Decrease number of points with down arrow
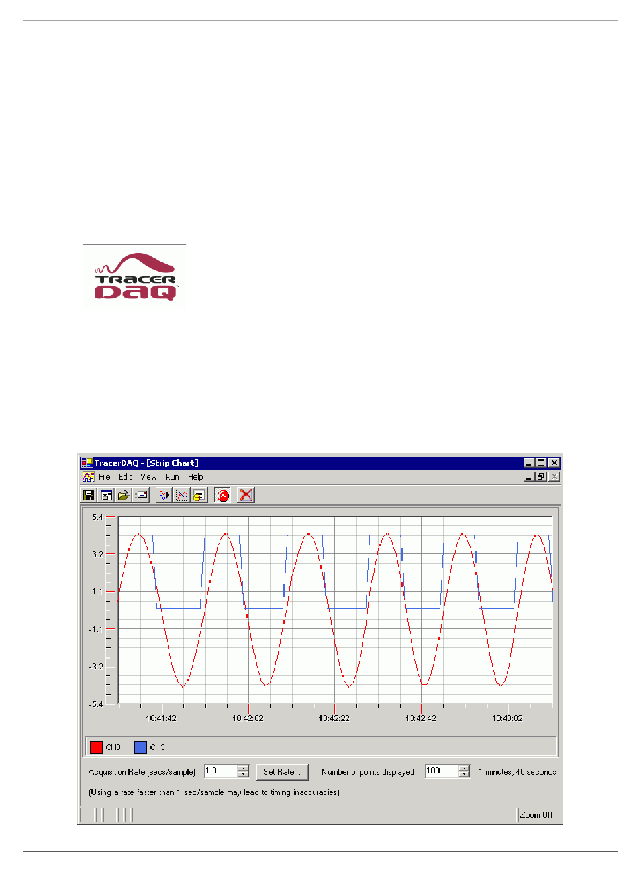This screenshot has width=629, height=874. point(464,775)
